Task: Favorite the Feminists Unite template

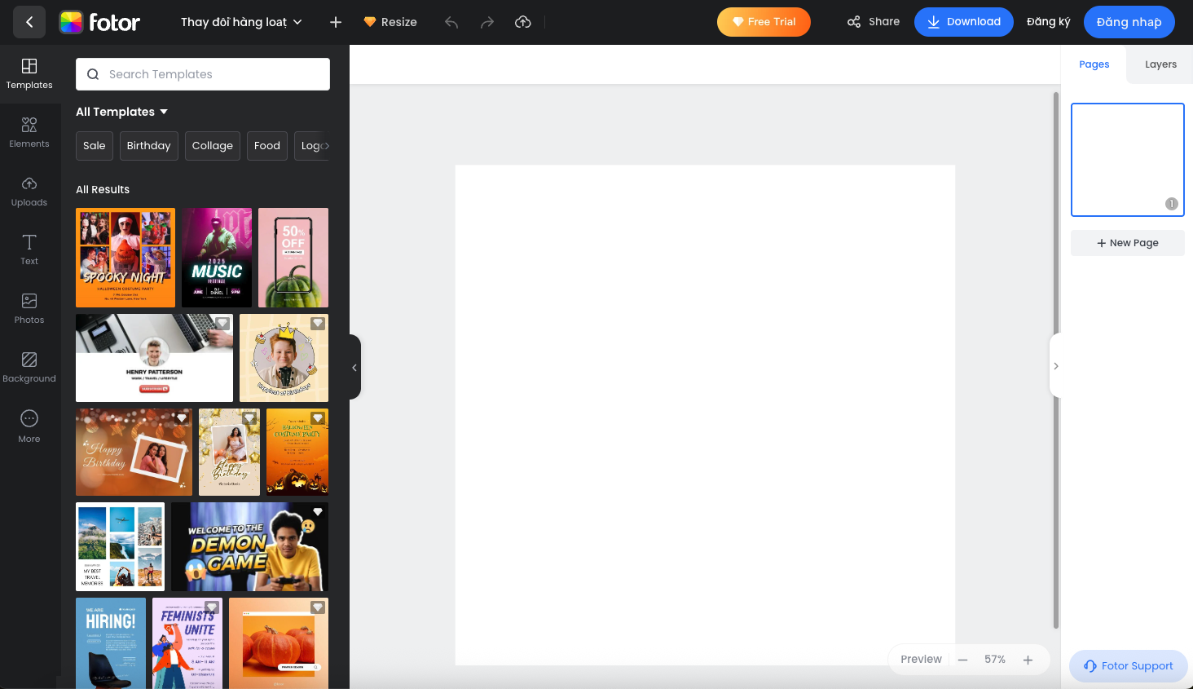Action: click(x=211, y=607)
